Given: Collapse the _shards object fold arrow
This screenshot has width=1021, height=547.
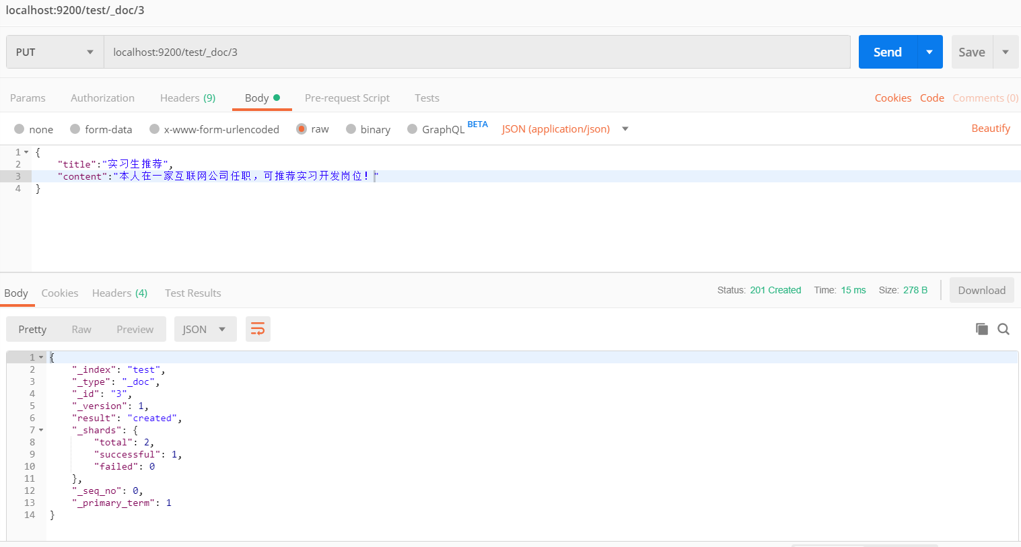Looking at the screenshot, I should click(41, 430).
